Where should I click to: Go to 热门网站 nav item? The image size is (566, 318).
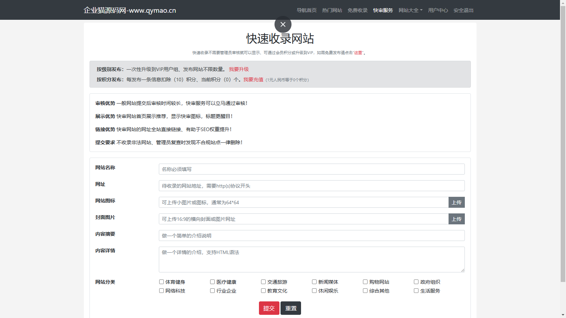(332, 10)
